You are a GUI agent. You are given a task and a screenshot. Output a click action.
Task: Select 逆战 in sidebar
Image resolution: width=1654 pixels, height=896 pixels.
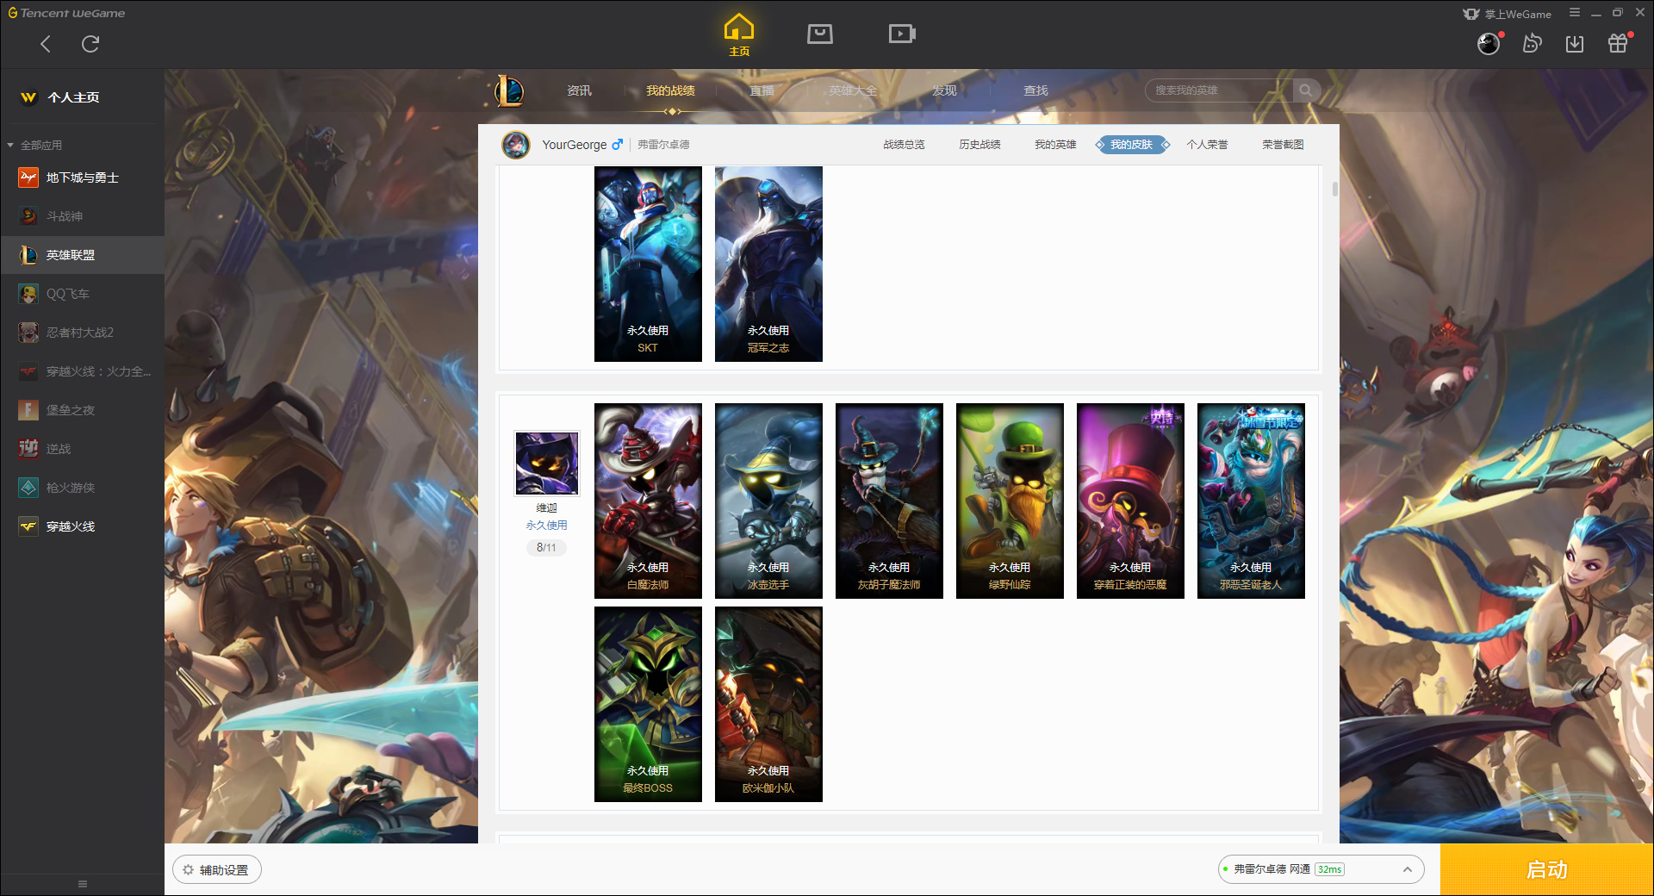(x=82, y=449)
